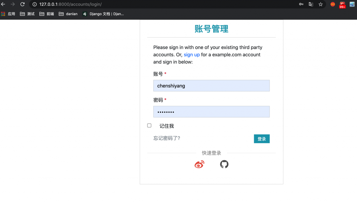This screenshot has height=204, width=357.
Task: Open the danlan bookmark folder
Action: [68, 14]
